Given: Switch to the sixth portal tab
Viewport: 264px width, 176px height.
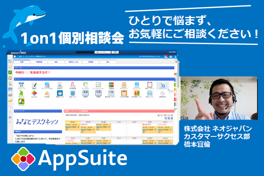Looking at the screenshot, I should 108,62.
